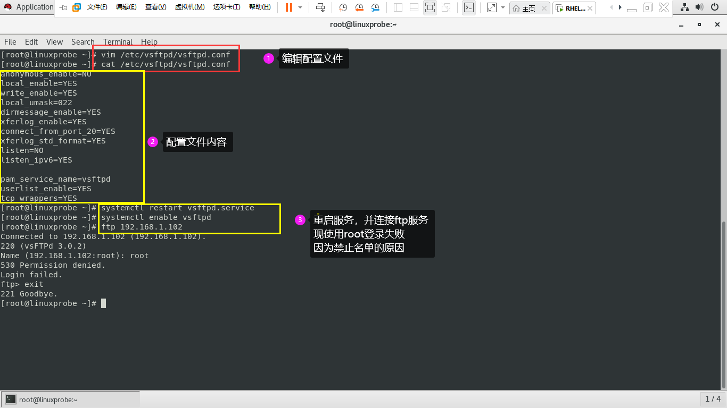Click the text systemctl restart vsftpd.service
Viewport: 727px width, 408px height.
click(x=178, y=208)
